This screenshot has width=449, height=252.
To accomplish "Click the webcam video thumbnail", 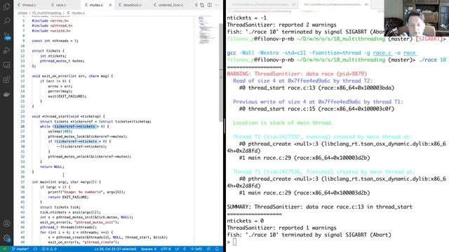I will point(416,18).
